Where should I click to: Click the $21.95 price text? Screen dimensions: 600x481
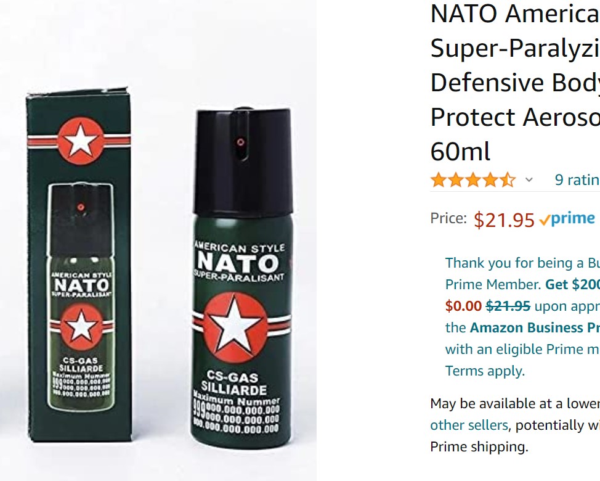(505, 218)
